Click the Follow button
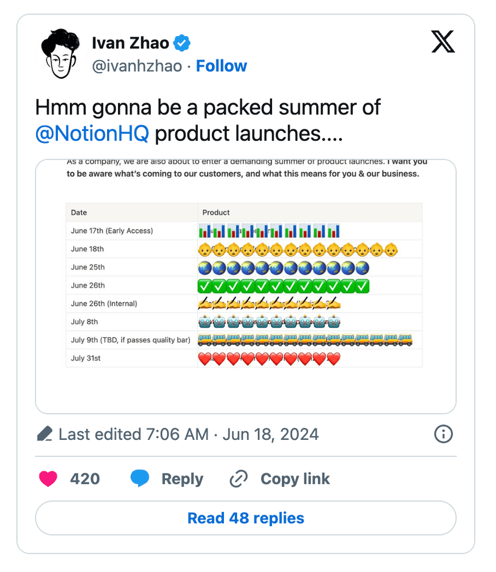The width and height of the screenshot is (496, 572). pos(221,66)
